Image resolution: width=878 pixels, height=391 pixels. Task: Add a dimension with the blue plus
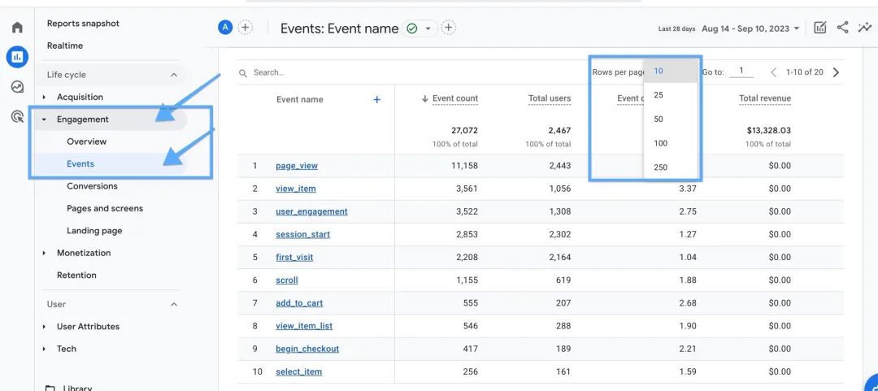[x=377, y=100]
